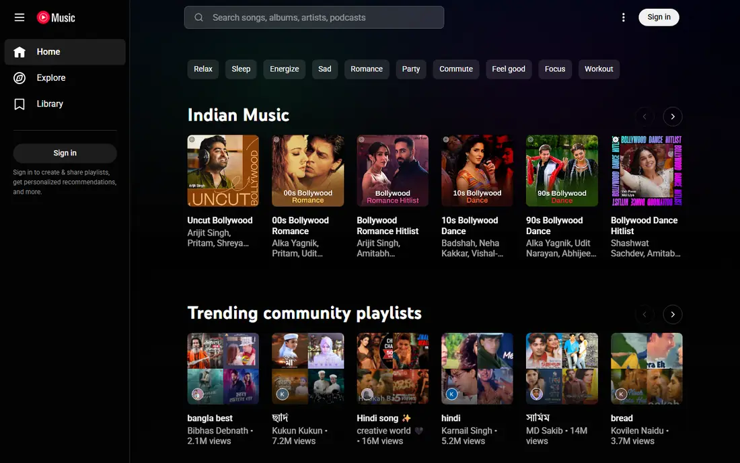Open Library in sidebar

click(65, 104)
